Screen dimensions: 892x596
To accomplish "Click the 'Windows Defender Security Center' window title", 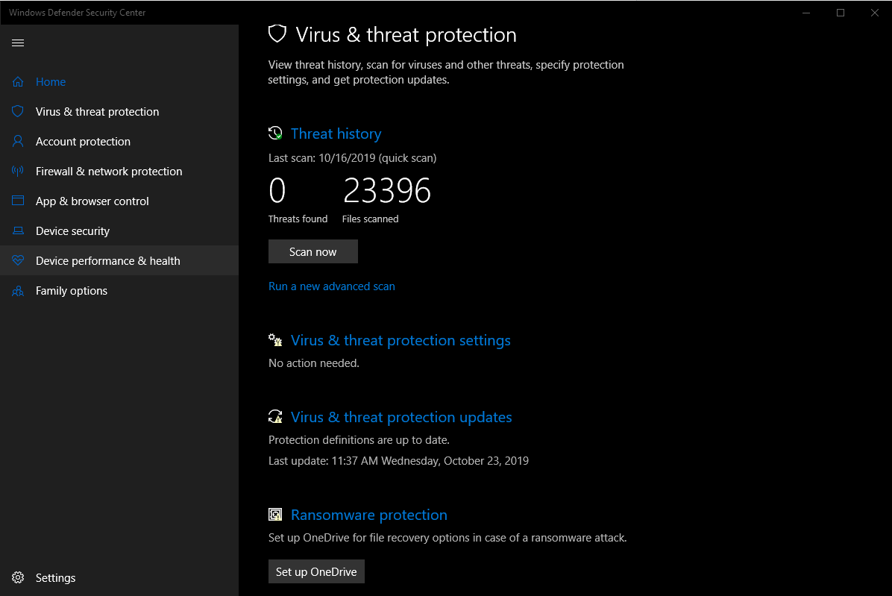I will pyautogui.click(x=78, y=13).
